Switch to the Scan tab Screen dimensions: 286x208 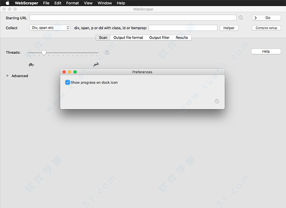click(x=103, y=38)
